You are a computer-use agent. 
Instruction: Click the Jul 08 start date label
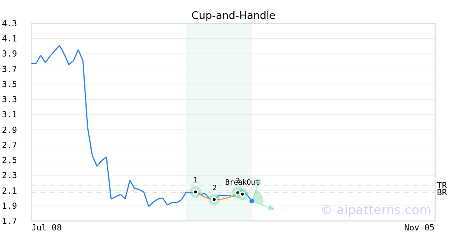(47, 228)
